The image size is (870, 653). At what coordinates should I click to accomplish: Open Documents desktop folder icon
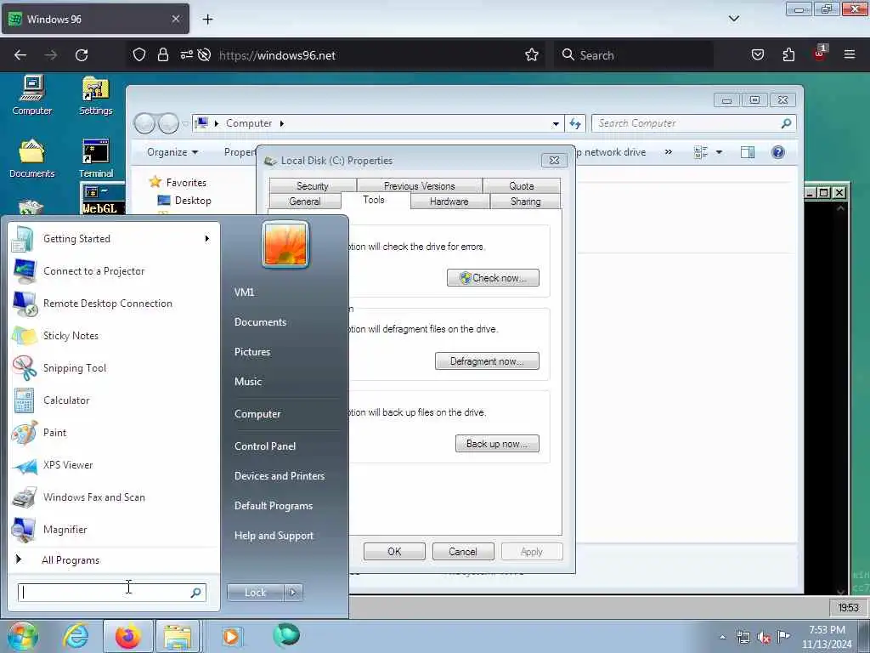coord(31,159)
